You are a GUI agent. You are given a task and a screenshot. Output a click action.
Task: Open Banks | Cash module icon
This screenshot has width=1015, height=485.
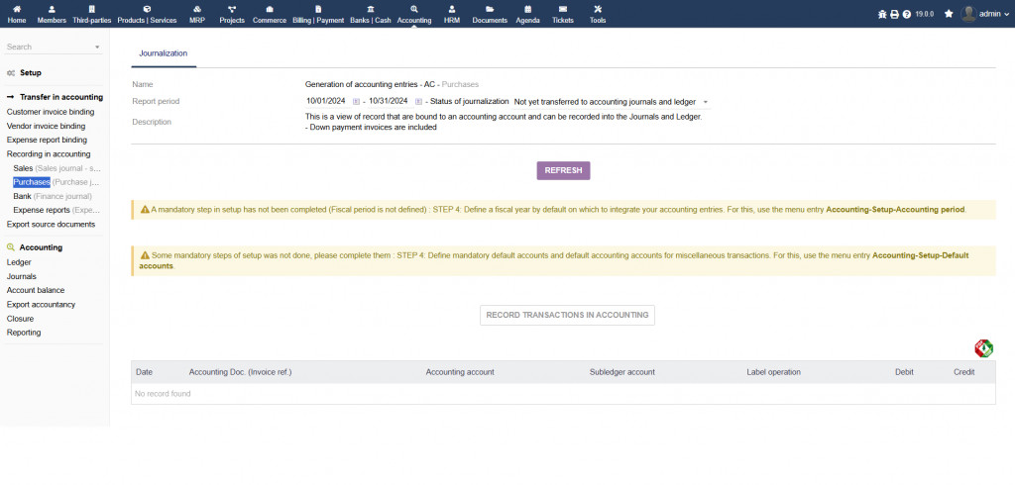tap(371, 9)
